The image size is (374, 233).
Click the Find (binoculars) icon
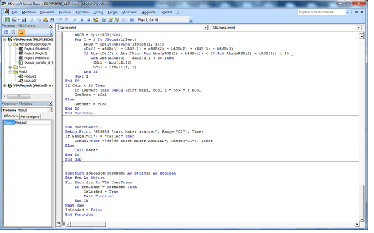point(52,20)
